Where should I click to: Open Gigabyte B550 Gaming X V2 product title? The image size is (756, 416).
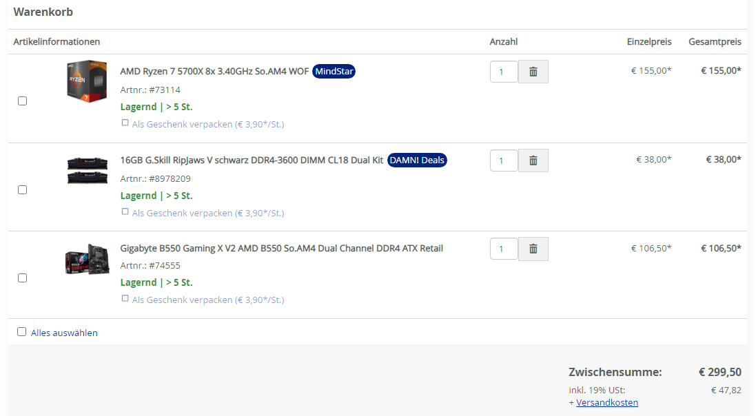pyautogui.click(x=282, y=248)
